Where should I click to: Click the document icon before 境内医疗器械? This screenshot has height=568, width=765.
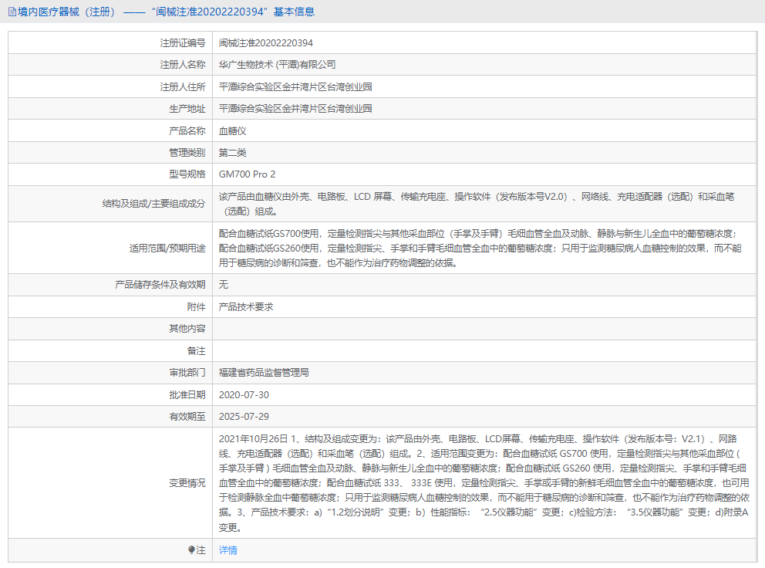[12, 12]
